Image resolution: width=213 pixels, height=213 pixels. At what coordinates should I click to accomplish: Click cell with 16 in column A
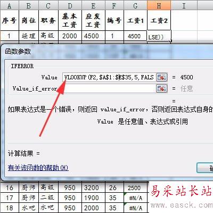coord(10,187)
